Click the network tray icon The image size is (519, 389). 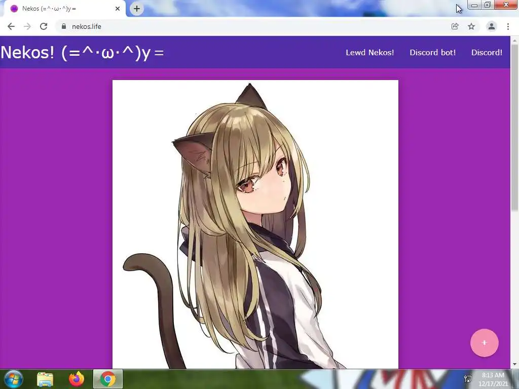tap(468, 379)
